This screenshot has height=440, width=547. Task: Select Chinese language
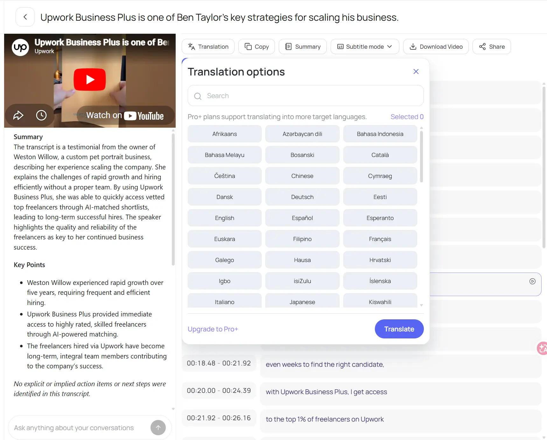[x=302, y=176]
